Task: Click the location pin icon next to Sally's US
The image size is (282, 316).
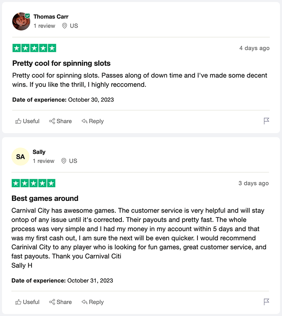Action: pyautogui.click(x=64, y=161)
